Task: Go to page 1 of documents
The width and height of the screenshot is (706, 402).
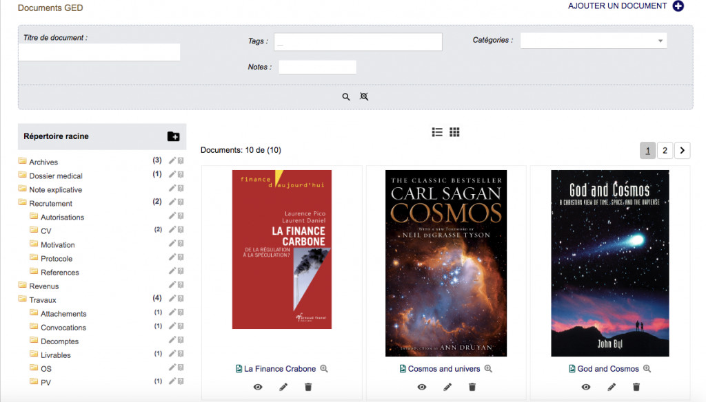Action: coord(647,151)
